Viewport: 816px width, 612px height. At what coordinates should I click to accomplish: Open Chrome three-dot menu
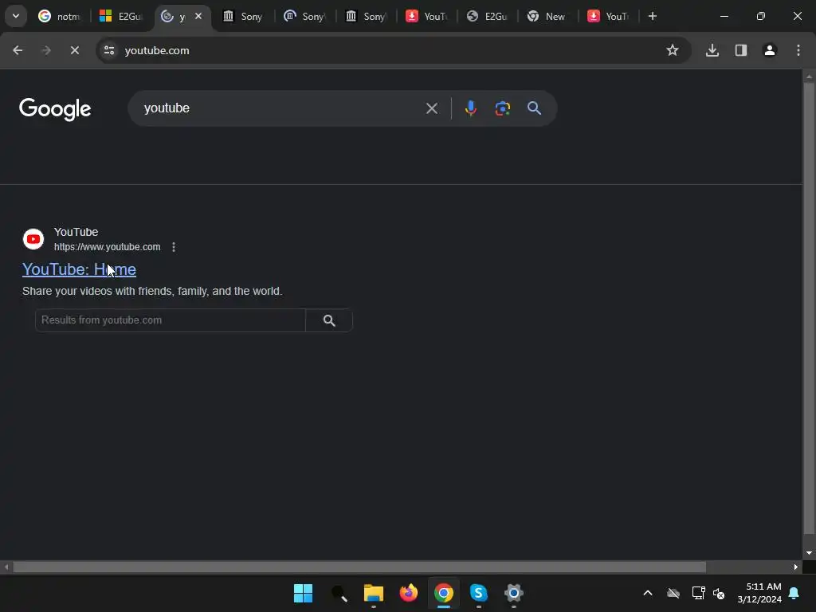[x=798, y=50]
